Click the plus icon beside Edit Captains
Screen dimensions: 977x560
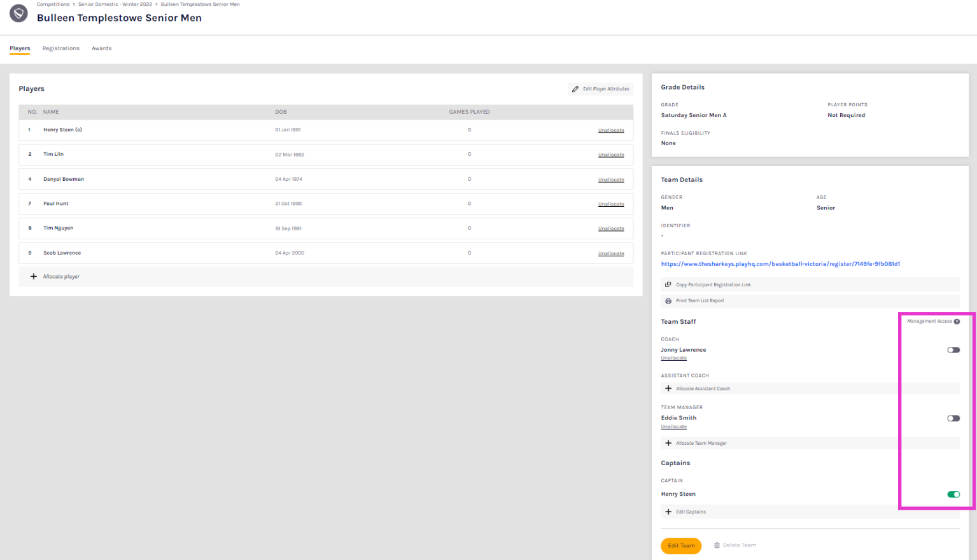tap(668, 512)
